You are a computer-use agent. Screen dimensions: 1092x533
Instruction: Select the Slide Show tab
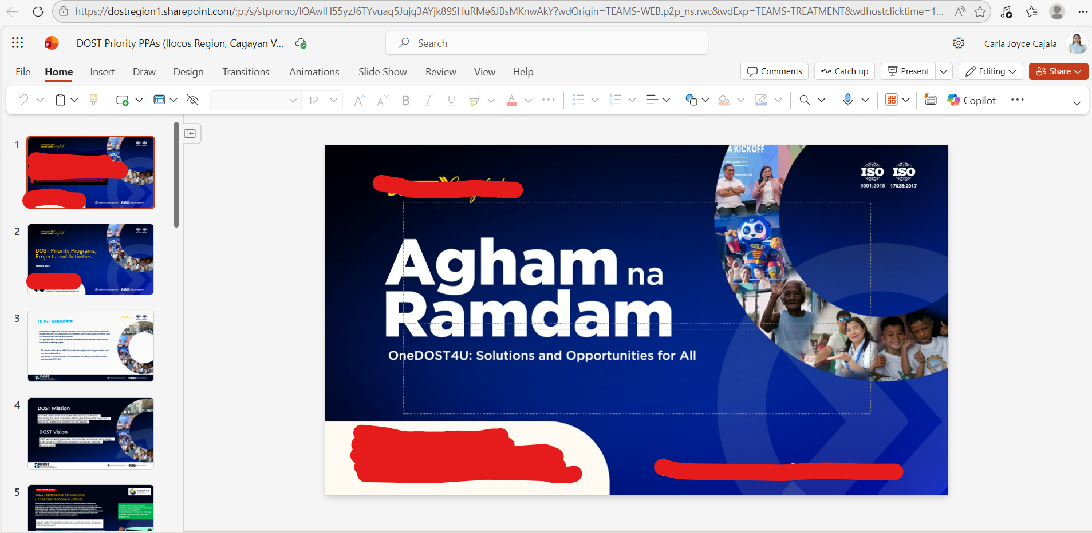(x=383, y=72)
